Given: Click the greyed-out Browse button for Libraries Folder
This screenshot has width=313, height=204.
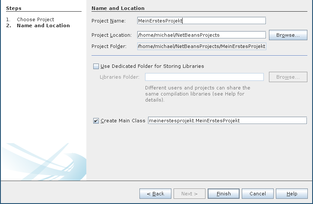Looking at the screenshot, I should tap(288, 77).
